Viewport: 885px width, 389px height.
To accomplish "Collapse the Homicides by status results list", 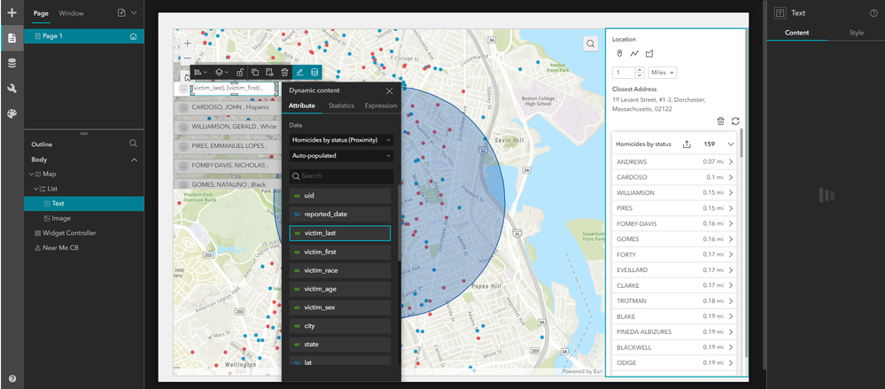I will [x=731, y=144].
